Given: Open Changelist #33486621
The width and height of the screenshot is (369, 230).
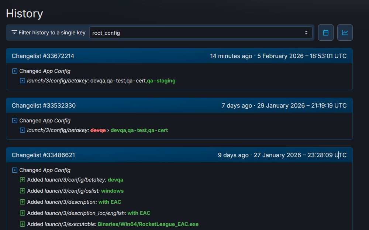Looking at the screenshot, I should [x=43, y=155].
